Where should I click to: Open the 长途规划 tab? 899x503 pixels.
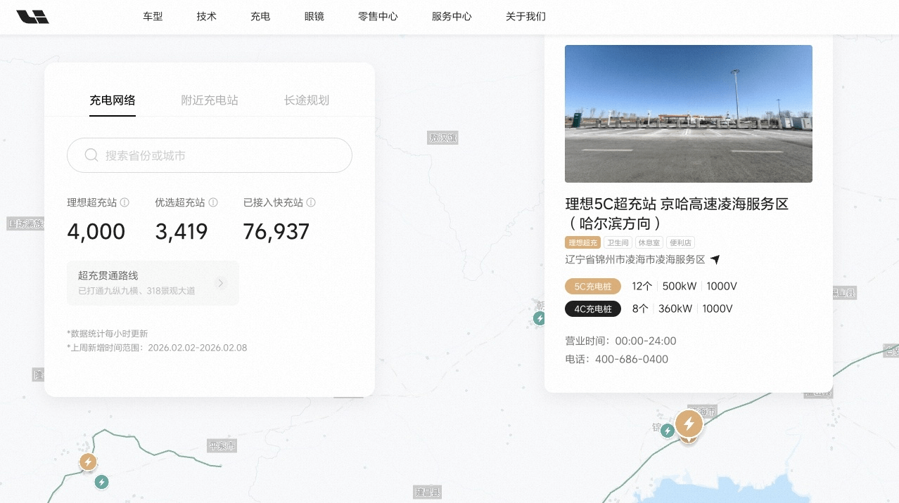click(307, 100)
